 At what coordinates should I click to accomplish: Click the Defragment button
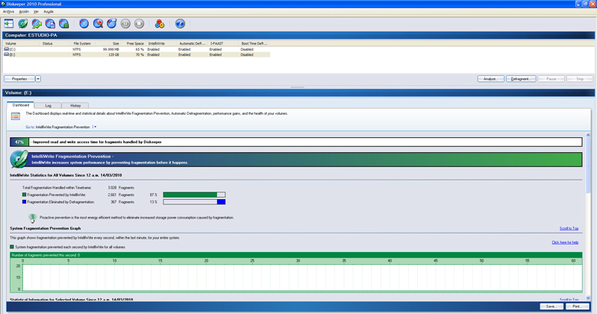[x=521, y=79]
